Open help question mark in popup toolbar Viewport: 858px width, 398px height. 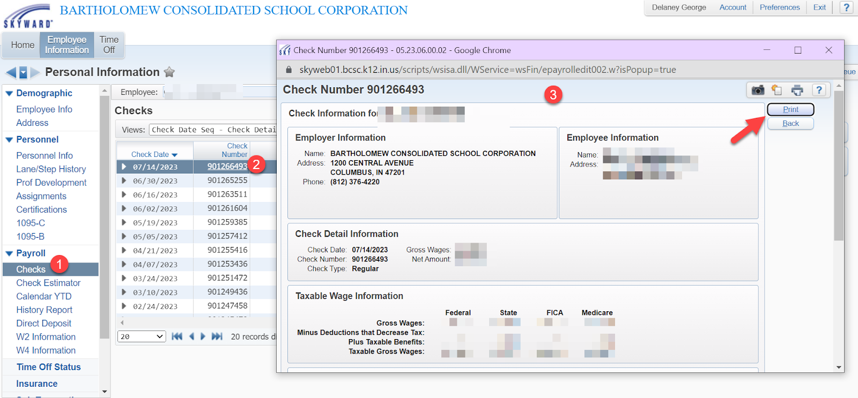pyautogui.click(x=819, y=90)
